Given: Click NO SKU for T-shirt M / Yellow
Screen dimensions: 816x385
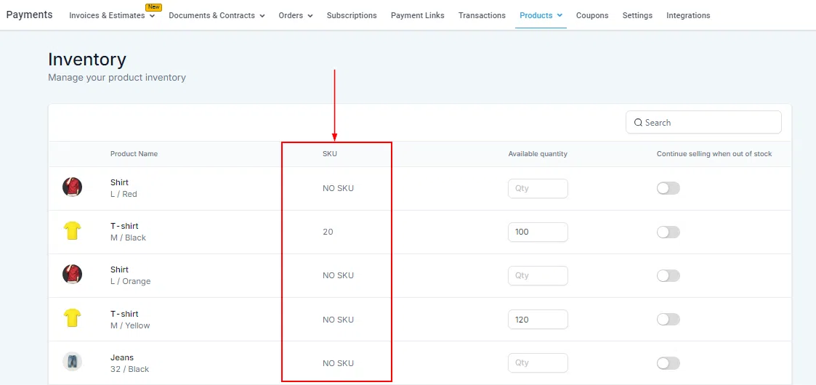Looking at the screenshot, I should [339, 320].
